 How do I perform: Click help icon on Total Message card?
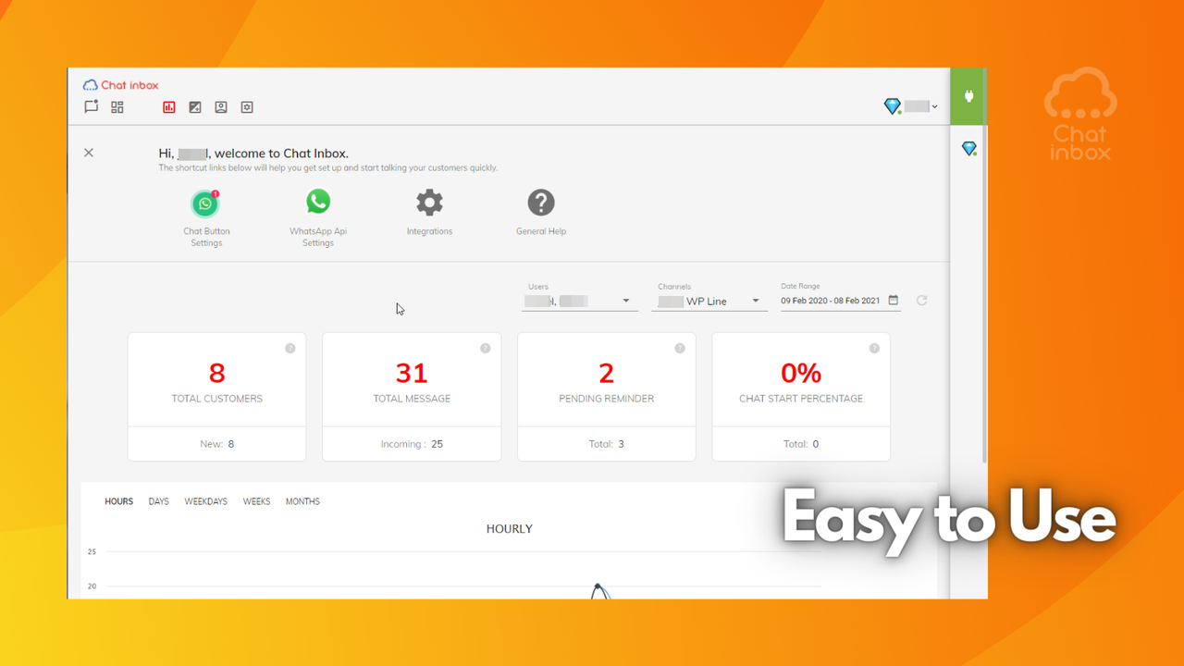[x=486, y=349]
